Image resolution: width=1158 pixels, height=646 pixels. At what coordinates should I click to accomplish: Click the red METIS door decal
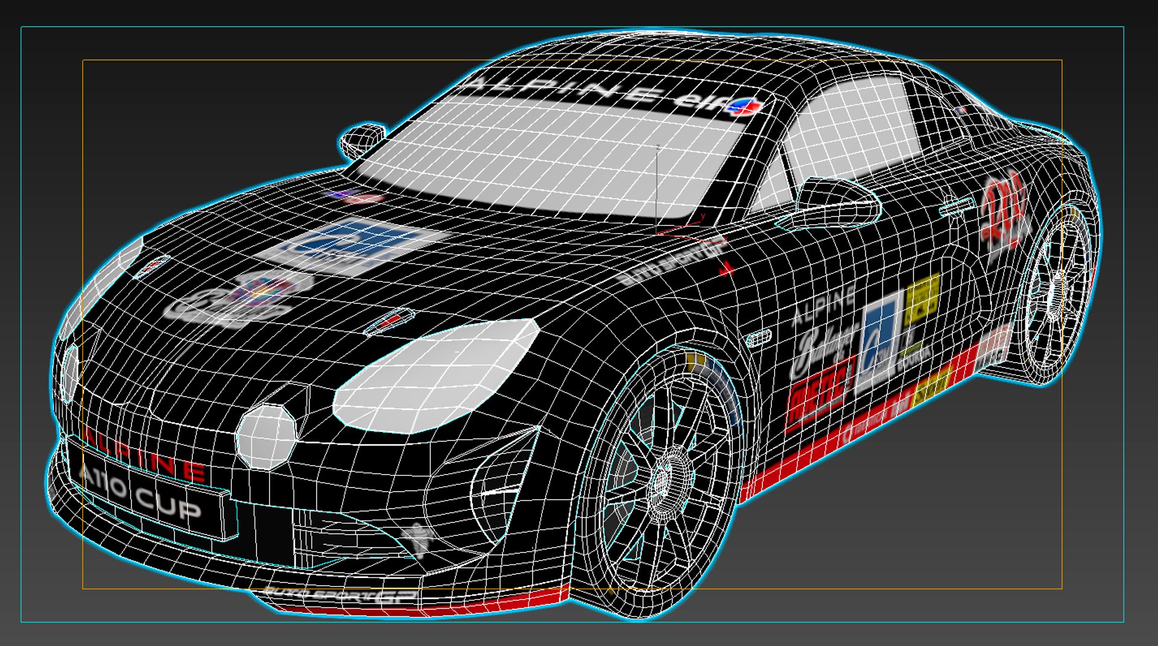pos(820,395)
